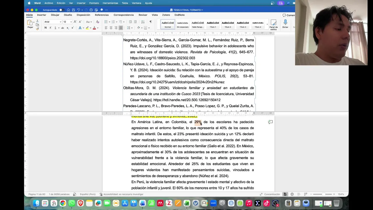Open the Archivo menu in menu bar
Screen dimensions: 373x210
(x=49, y=3)
